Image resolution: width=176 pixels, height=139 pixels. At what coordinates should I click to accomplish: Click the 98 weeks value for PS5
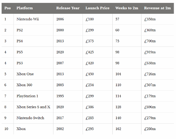coord(117,52)
